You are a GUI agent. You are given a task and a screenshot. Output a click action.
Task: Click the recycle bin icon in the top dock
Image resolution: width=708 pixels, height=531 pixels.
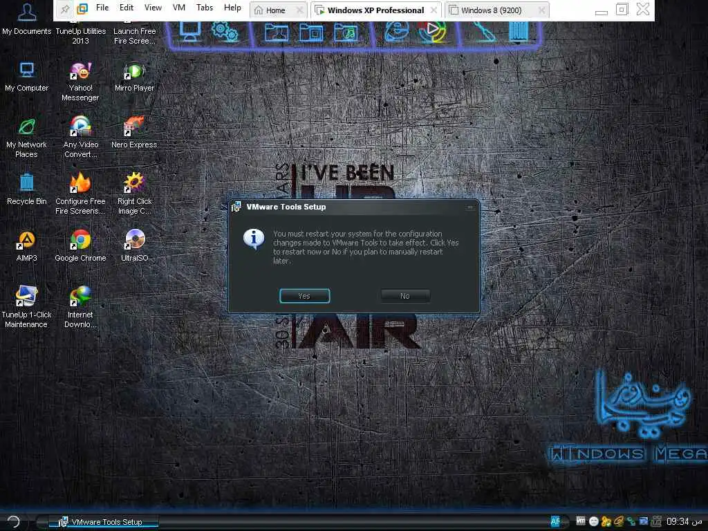(x=519, y=32)
